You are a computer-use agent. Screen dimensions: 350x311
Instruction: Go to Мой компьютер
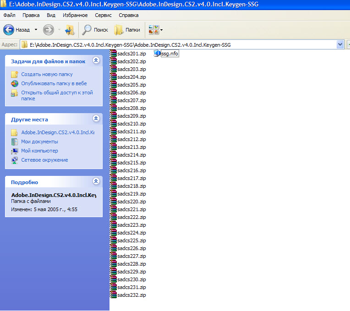tap(39, 151)
